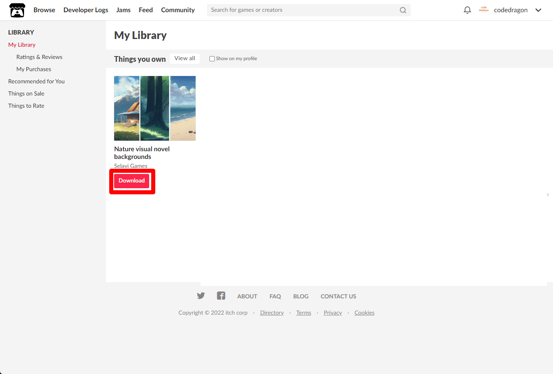The image size is (553, 374).
Task: Toggle Show on my profile checkbox
Action: click(x=212, y=59)
